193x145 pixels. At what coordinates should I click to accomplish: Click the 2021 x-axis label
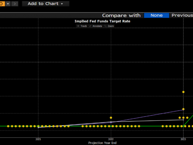pyautogui.click(x=38, y=139)
